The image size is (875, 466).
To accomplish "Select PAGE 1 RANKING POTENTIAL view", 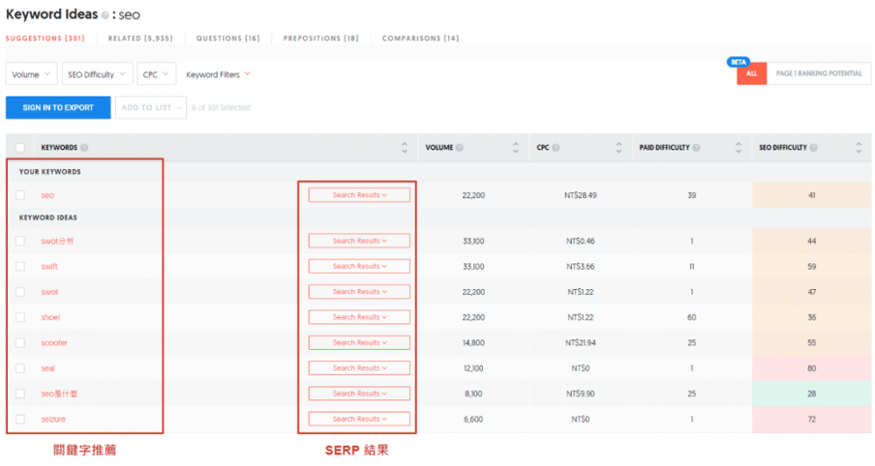I will point(819,73).
